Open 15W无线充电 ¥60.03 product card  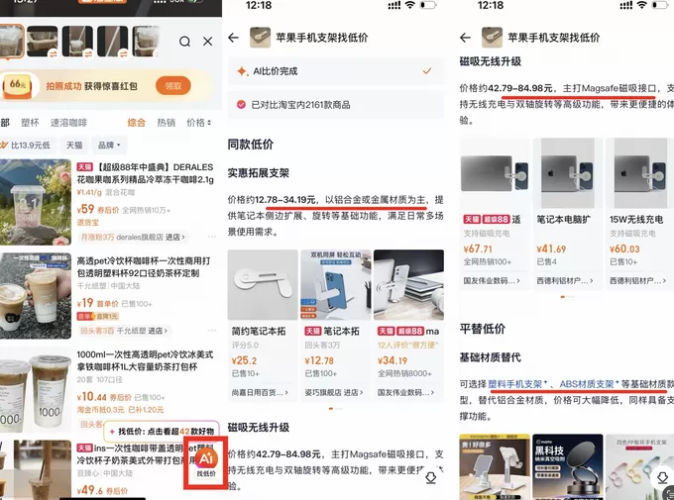point(639,214)
